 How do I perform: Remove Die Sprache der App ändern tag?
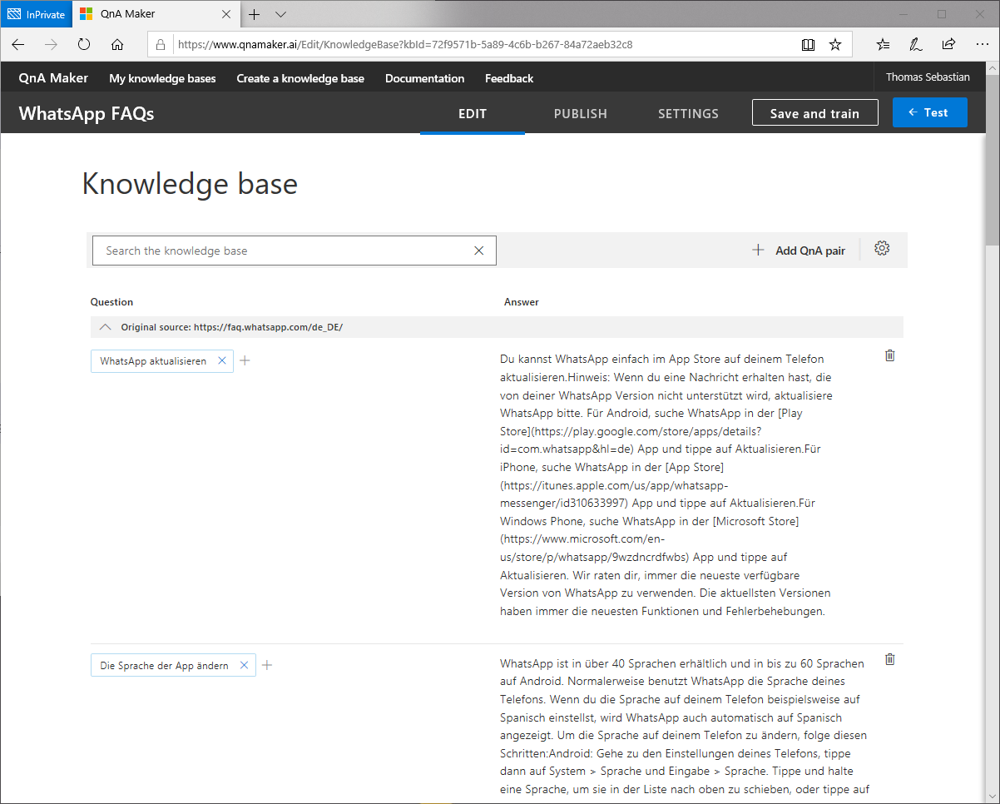tap(244, 665)
